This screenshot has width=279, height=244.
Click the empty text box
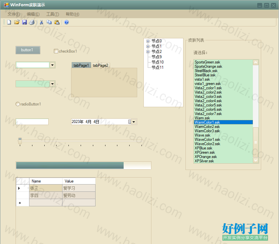point(32,122)
